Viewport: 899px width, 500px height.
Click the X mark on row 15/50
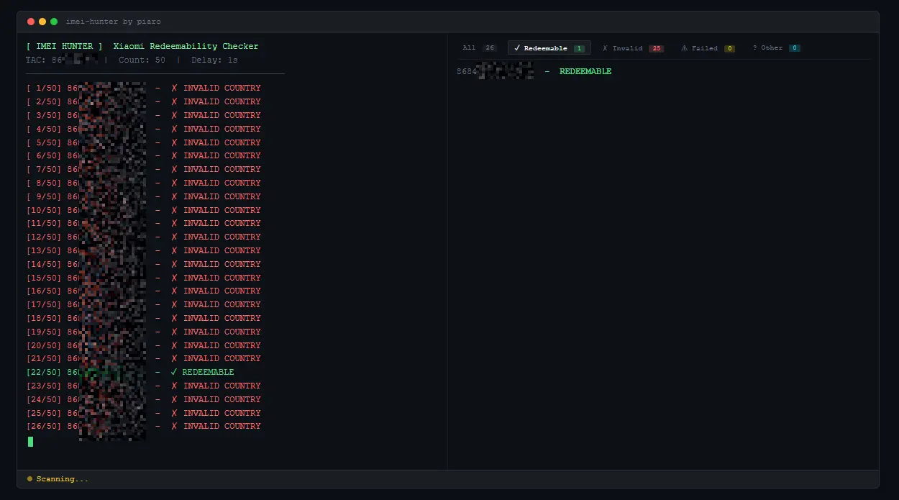[174, 278]
